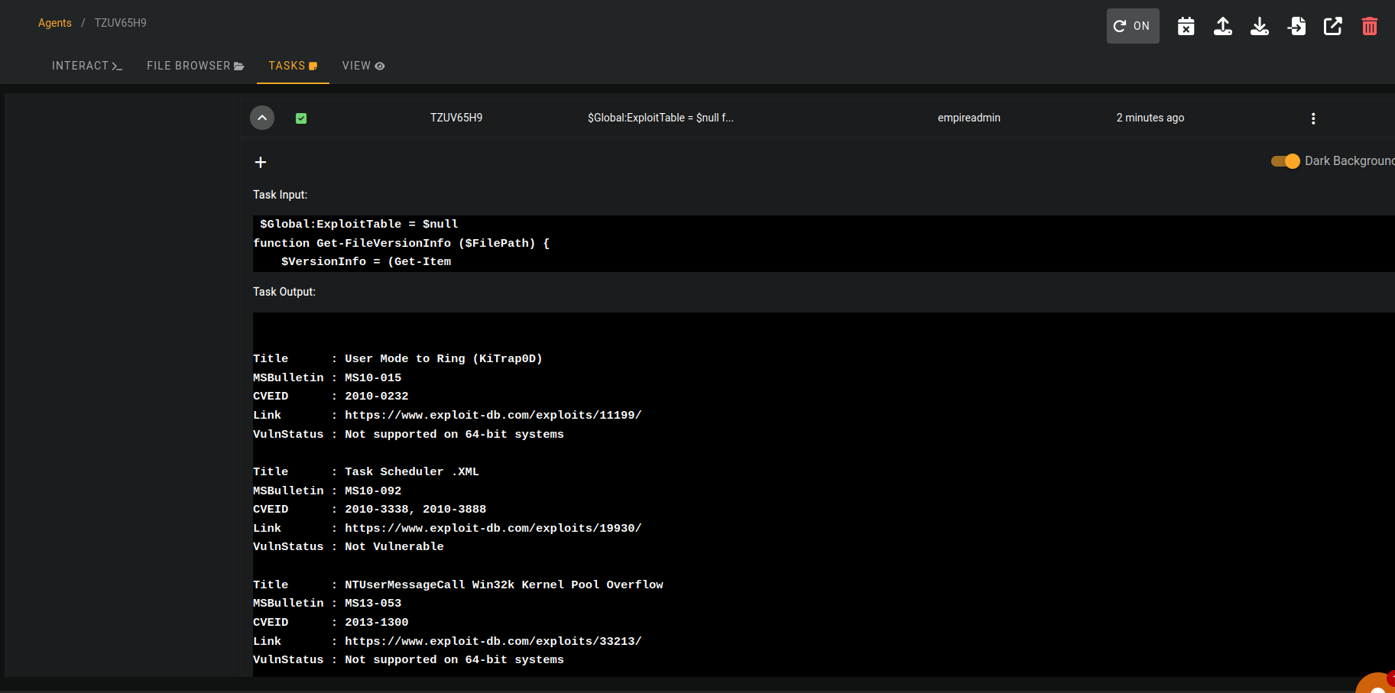The width and height of the screenshot is (1395, 693).
Task: Click the 'Not Vulnerable' status text
Action: pos(394,546)
